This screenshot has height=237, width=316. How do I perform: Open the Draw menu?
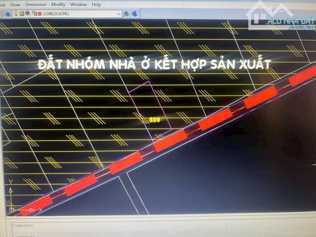(x=15, y=4)
